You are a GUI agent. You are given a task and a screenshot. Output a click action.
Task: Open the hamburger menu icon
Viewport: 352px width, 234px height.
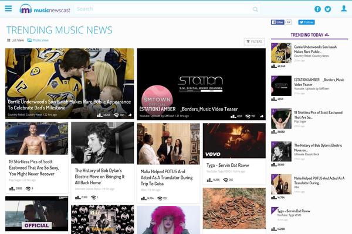[x=8, y=9]
